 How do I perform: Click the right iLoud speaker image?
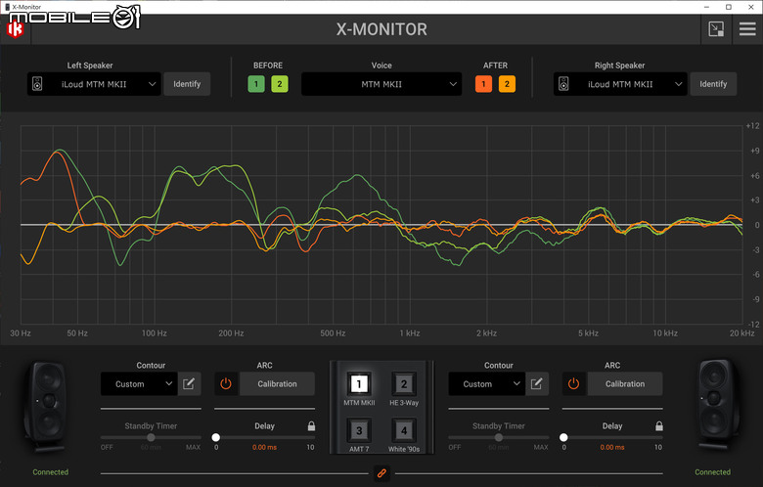click(x=717, y=405)
